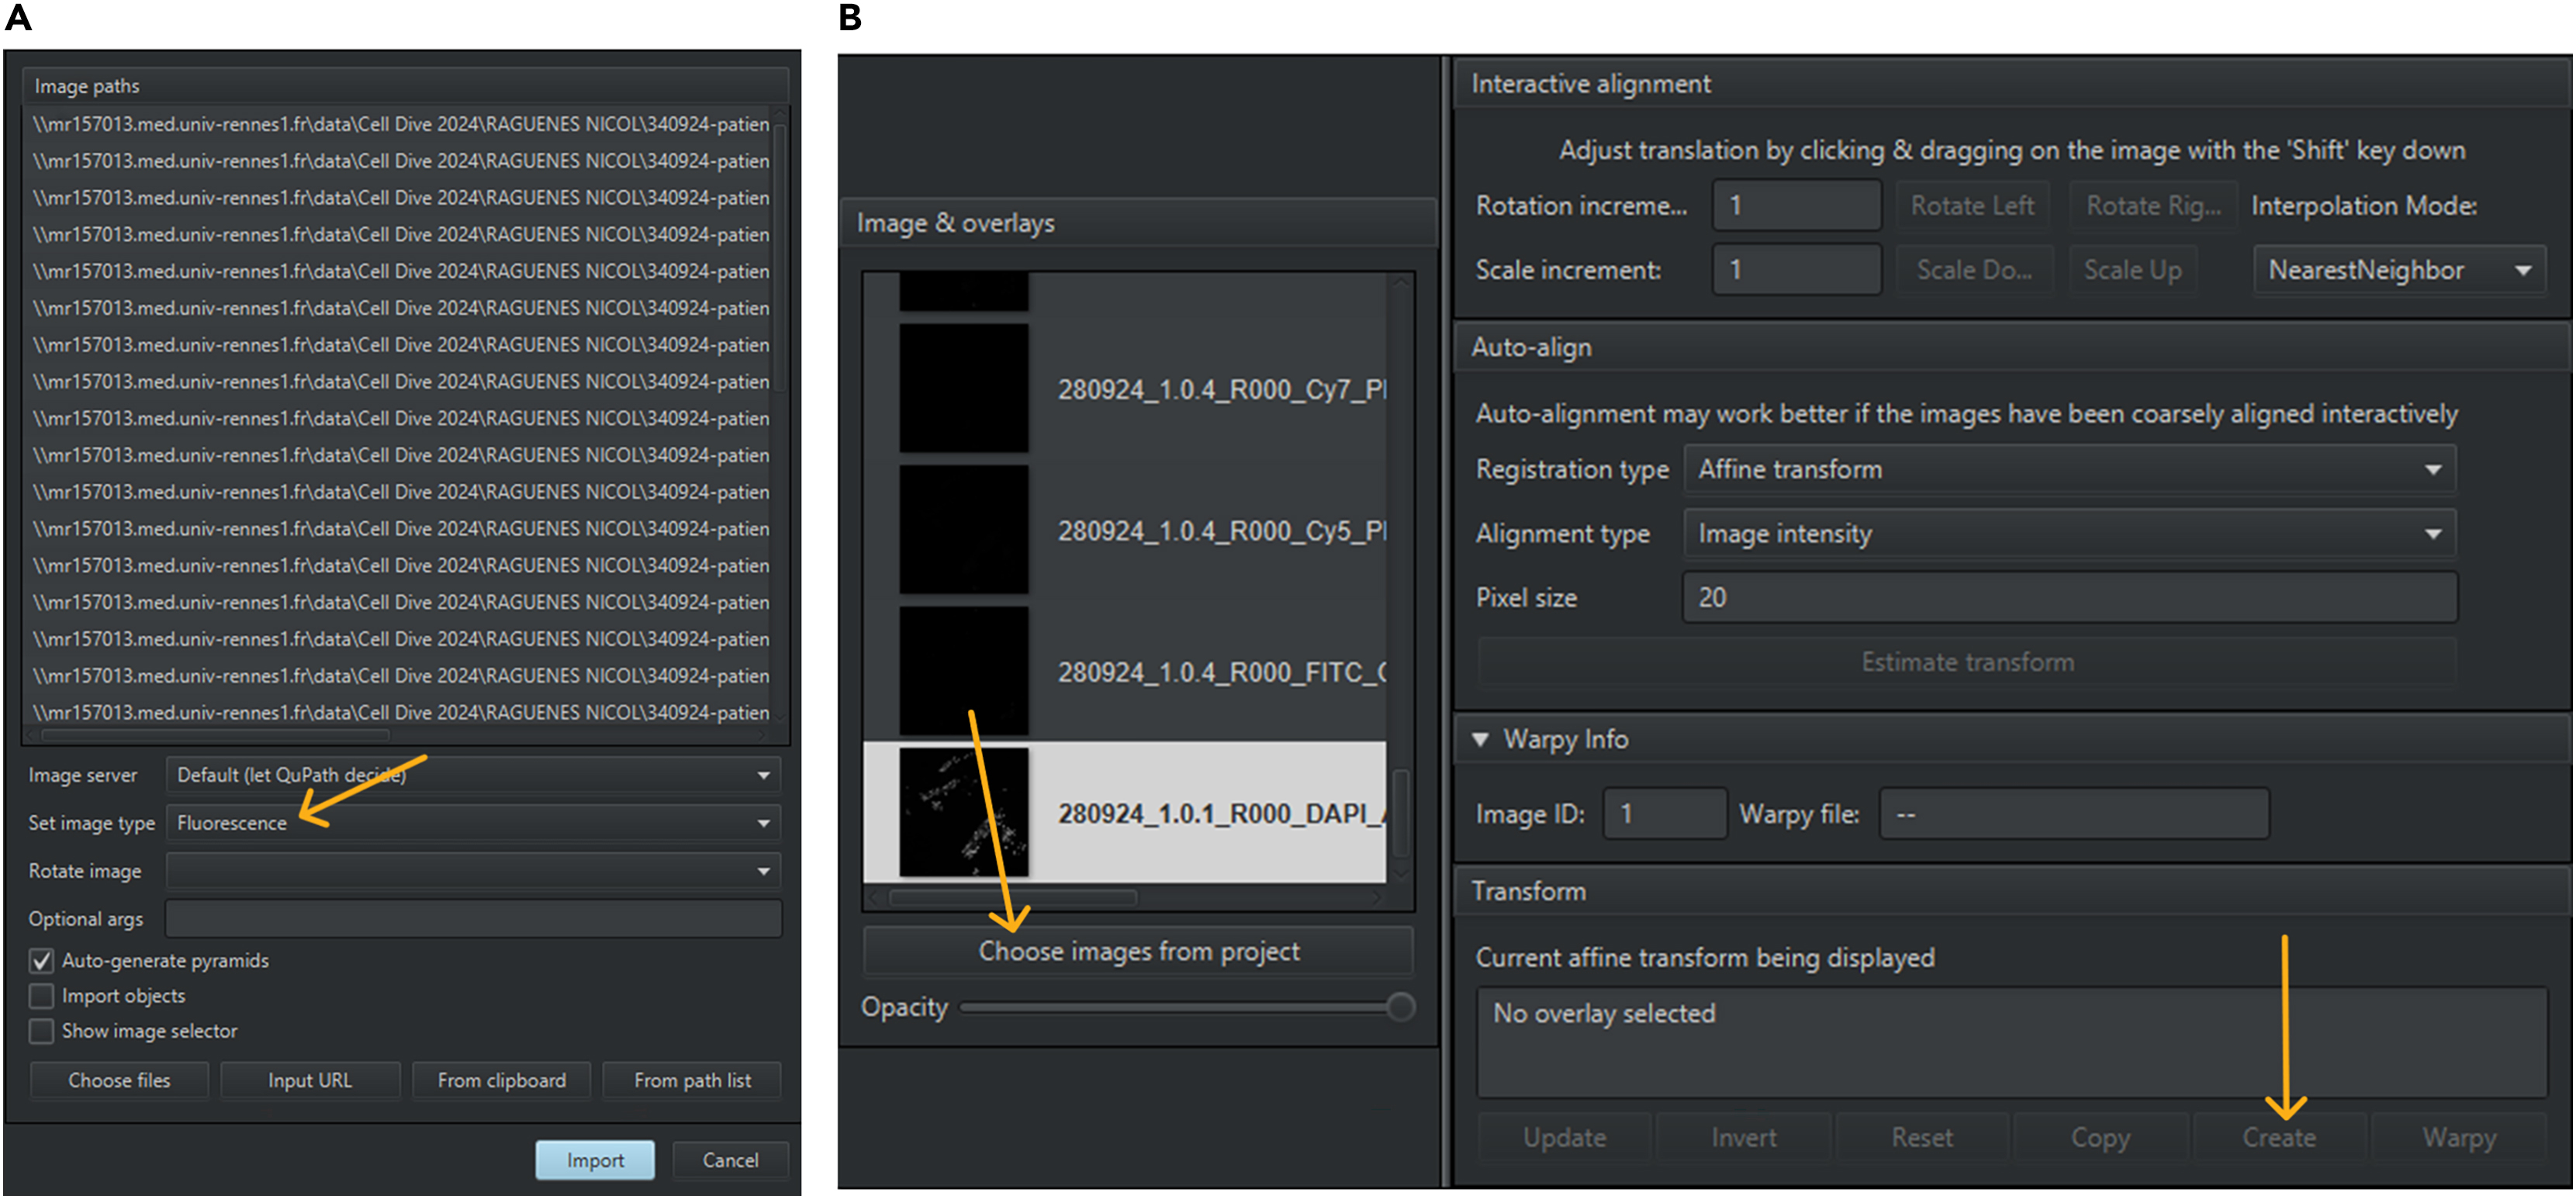The image size is (2576, 1199).
Task: Collapse the Warpy Info section
Action: pos(1480,739)
